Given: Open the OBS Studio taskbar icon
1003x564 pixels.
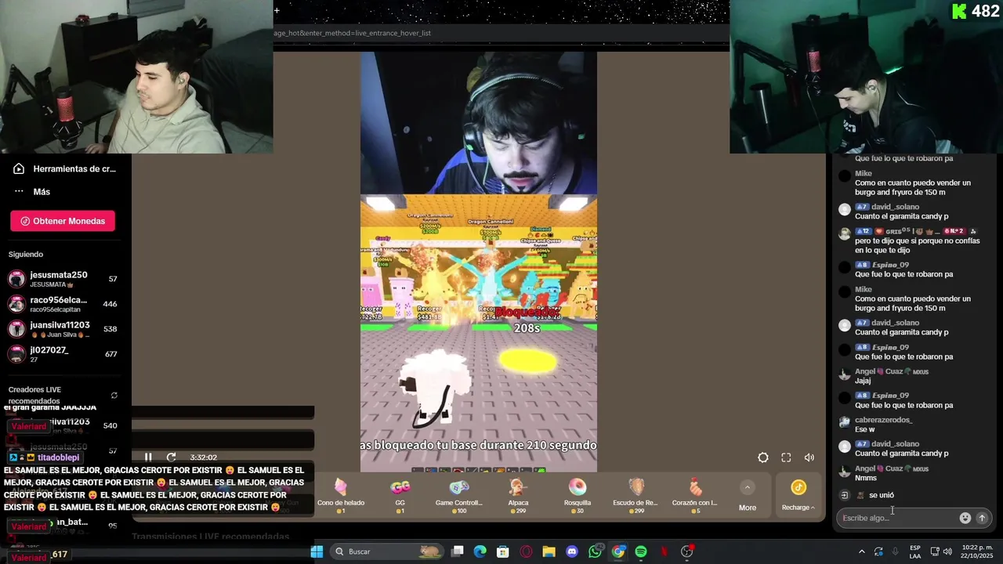Looking at the screenshot, I should pos(687,551).
